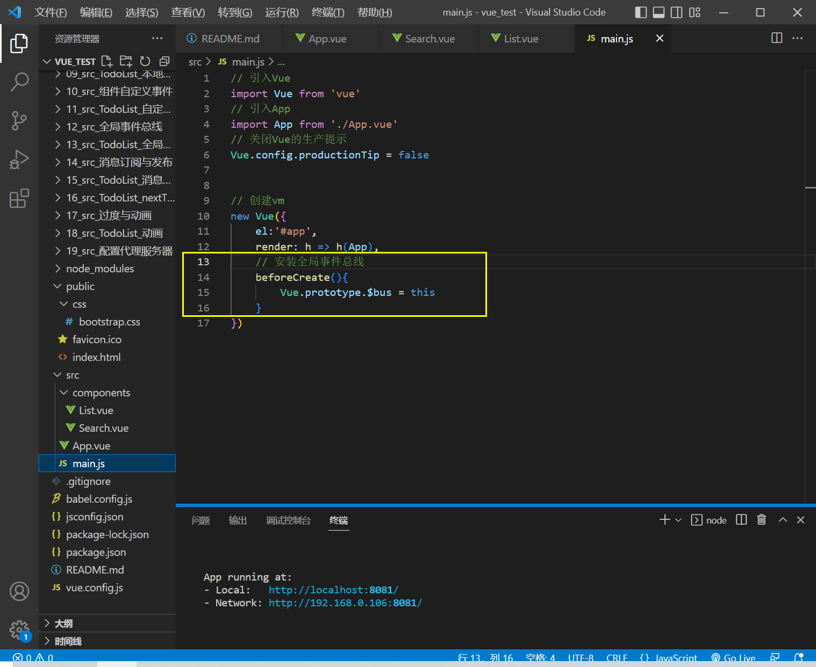
Task: Open the Explorer view in activity bar
Action: tap(19, 44)
